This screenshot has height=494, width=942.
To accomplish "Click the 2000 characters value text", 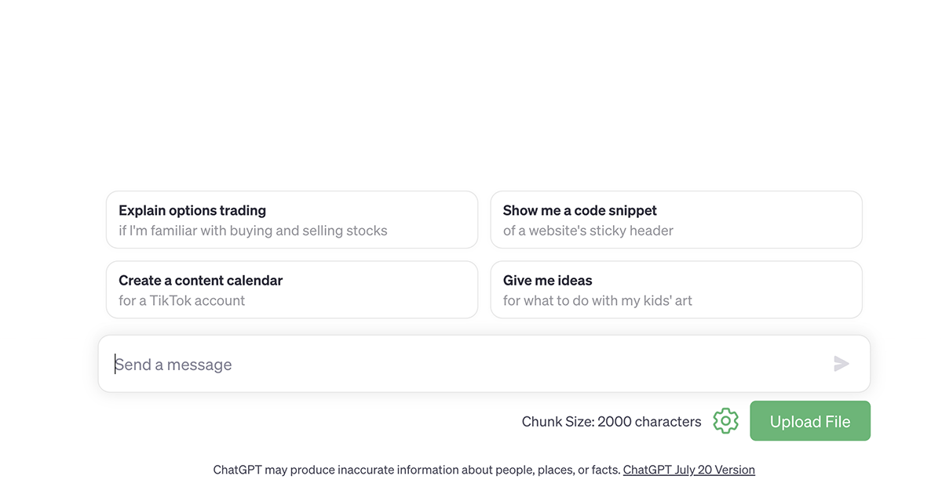I will point(649,422).
